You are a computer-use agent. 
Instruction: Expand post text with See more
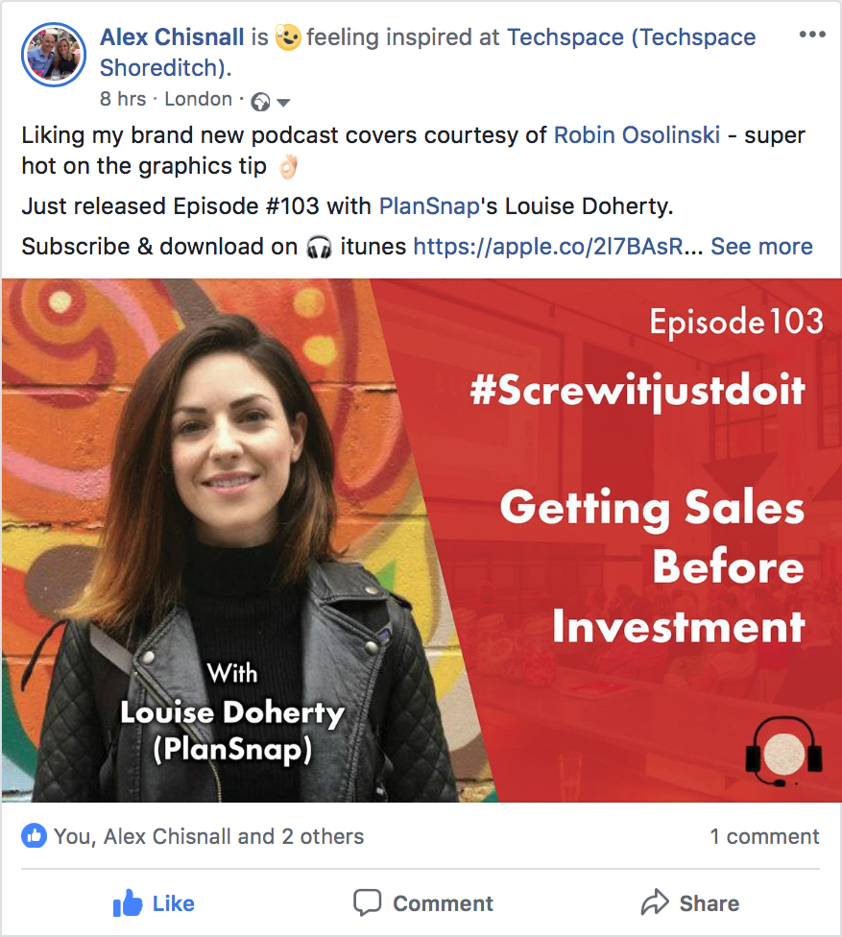pyautogui.click(x=761, y=246)
